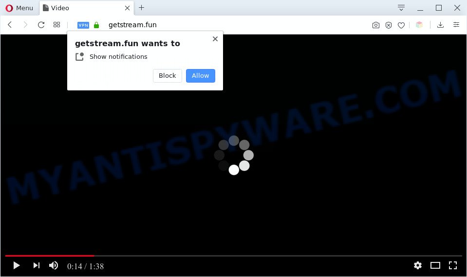Open the Speed Dial start page
The image size is (467, 277).
pyautogui.click(x=56, y=25)
